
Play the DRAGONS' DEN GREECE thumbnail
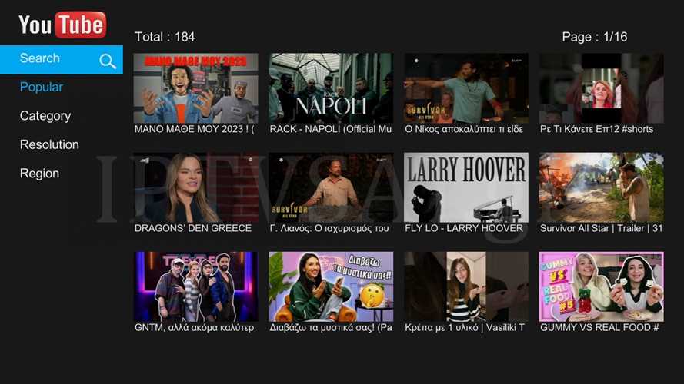(195, 187)
